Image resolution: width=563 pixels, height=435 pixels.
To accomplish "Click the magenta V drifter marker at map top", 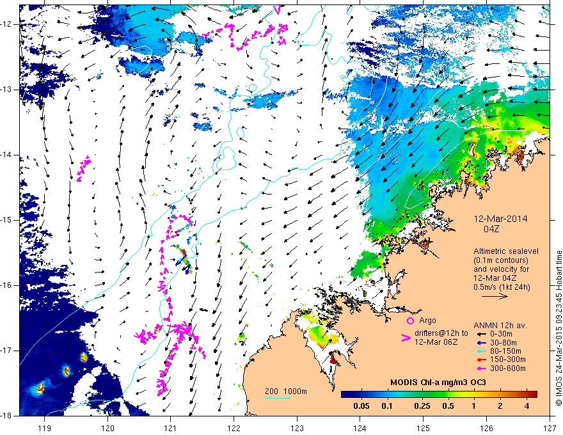I will click(276, 10).
